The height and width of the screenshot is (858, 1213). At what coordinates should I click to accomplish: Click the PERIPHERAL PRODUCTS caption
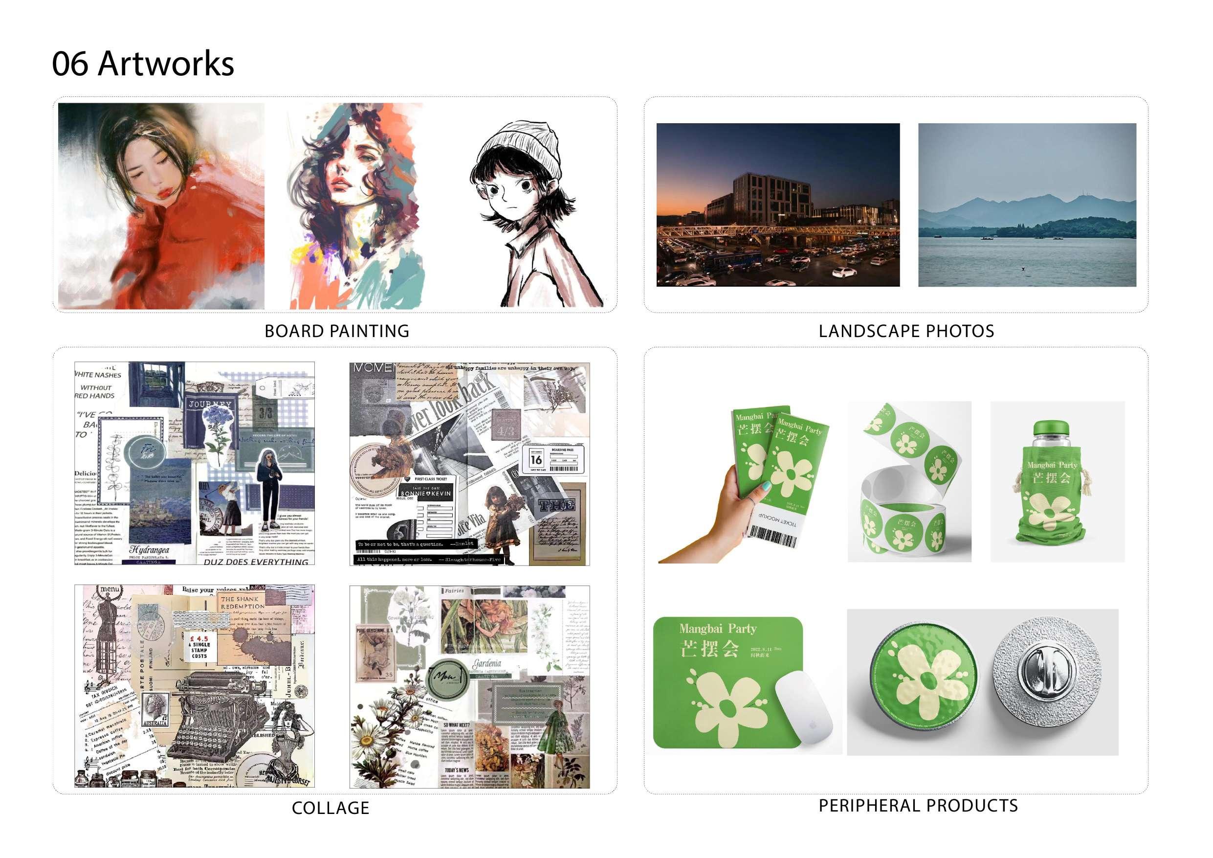tap(918, 806)
